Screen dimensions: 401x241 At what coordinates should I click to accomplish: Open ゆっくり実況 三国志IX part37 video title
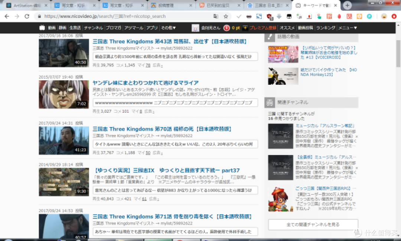coord(166,170)
